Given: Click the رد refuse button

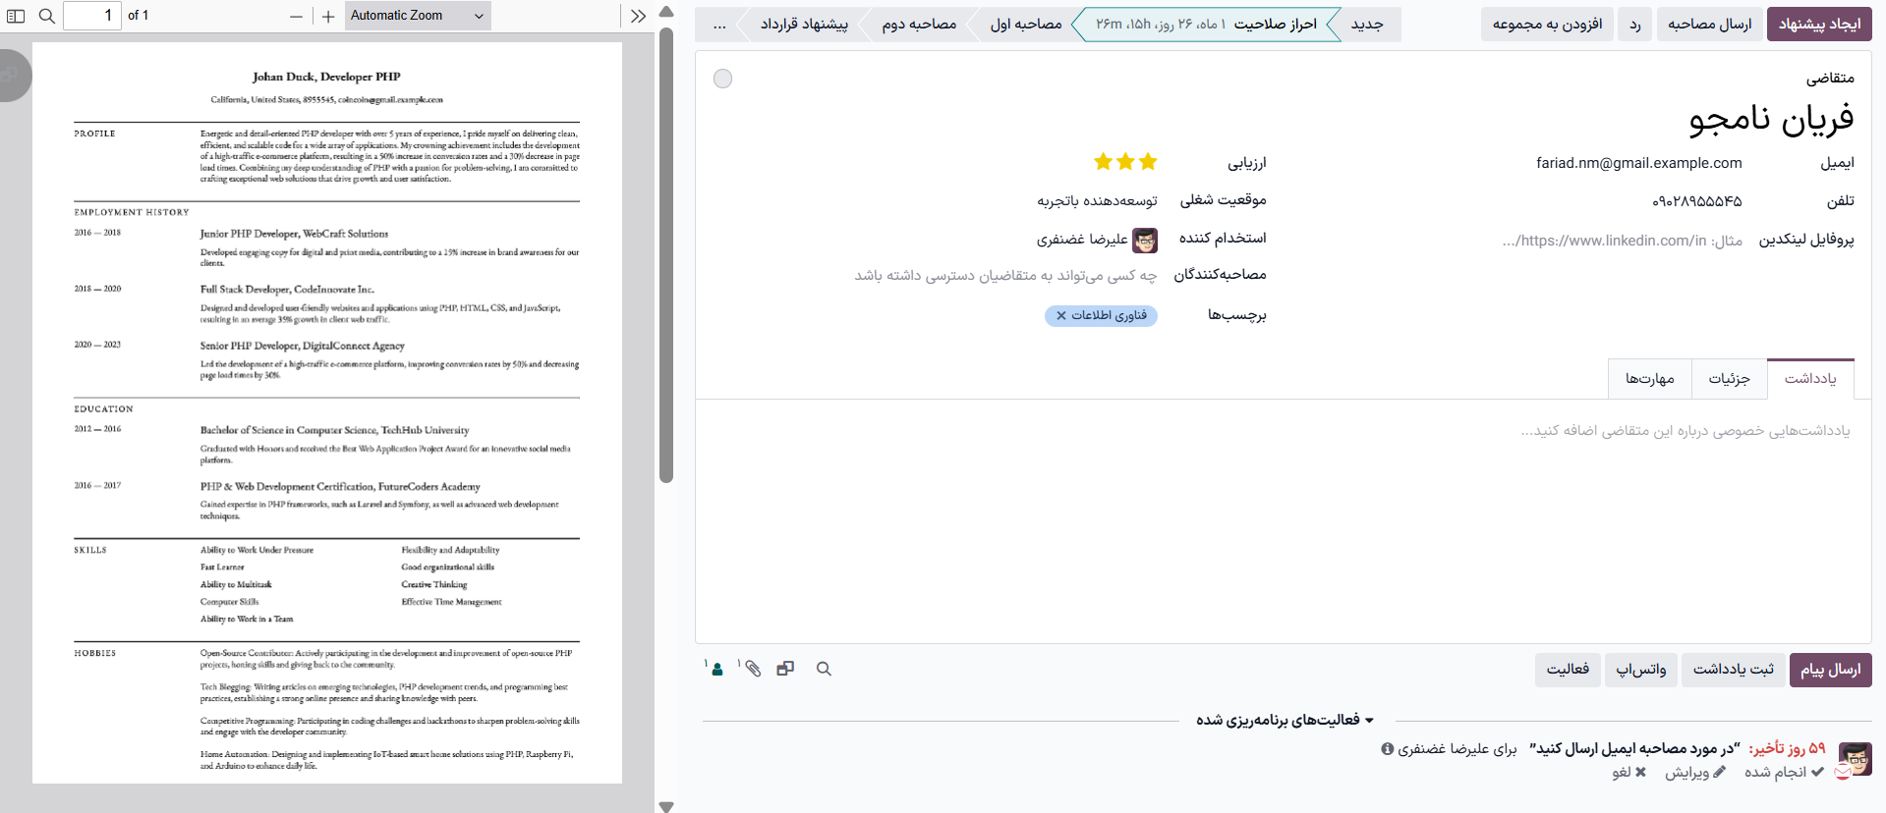Looking at the screenshot, I should (1635, 25).
